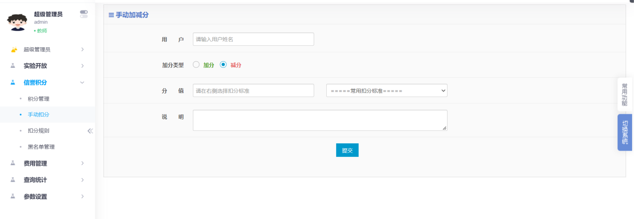Viewport: 634px width, 219px height.
Task: Click the blue flask icon beside 信誉积分
Action: pos(13,83)
